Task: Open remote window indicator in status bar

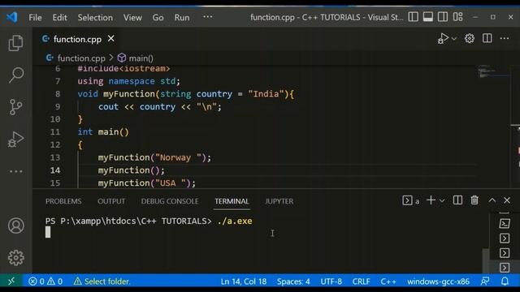Action: coord(11,281)
